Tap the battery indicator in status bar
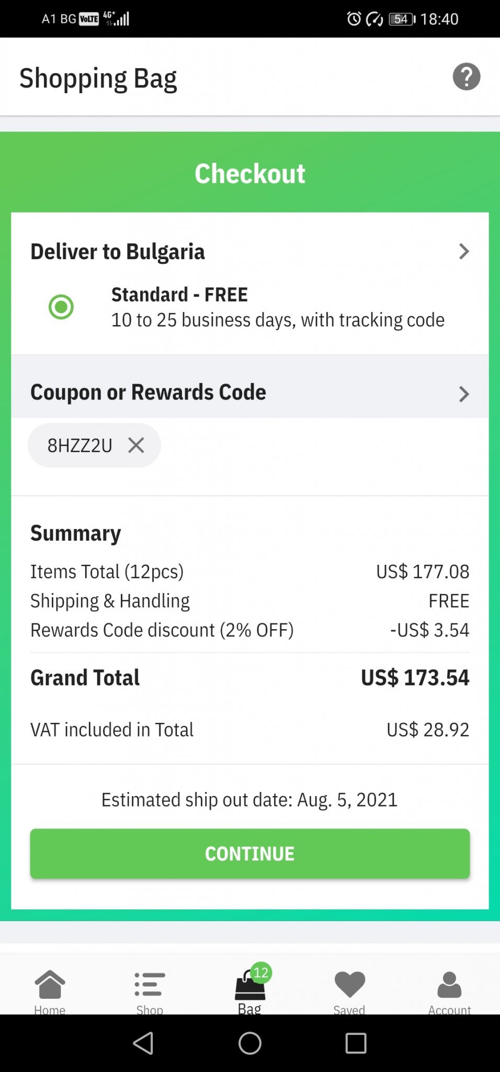 [402, 19]
